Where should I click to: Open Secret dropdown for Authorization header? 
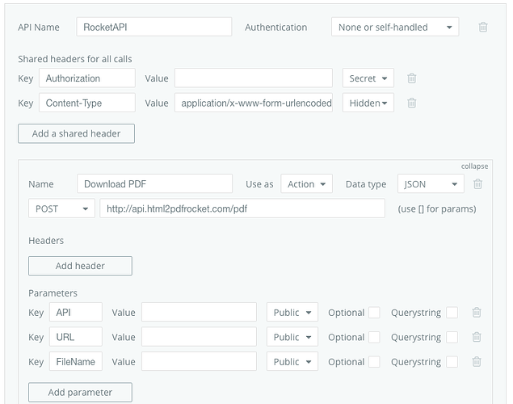pyautogui.click(x=368, y=78)
